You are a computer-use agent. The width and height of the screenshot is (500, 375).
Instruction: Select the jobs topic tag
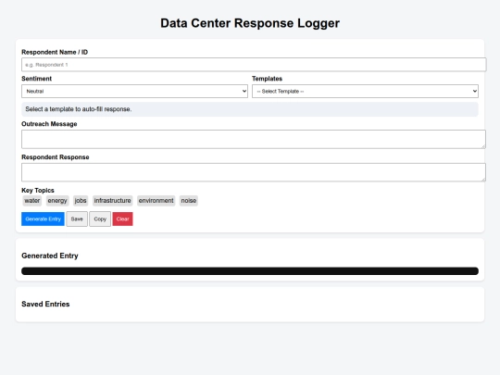(81, 201)
